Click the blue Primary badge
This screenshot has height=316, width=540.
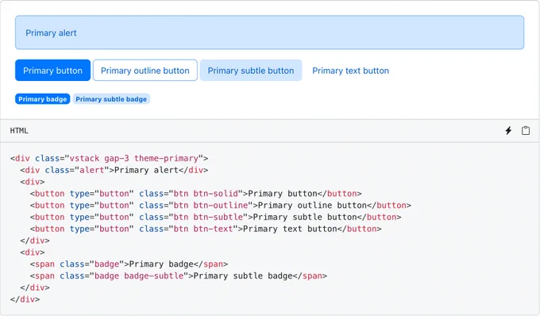point(42,98)
